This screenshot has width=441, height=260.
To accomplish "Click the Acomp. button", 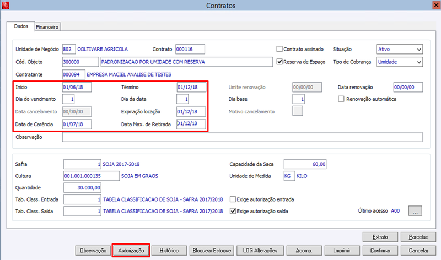I will point(304,251).
